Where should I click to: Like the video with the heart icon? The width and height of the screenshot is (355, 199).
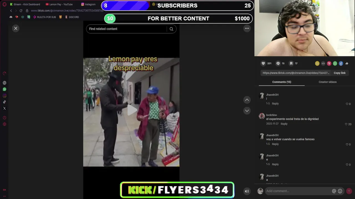point(263,63)
